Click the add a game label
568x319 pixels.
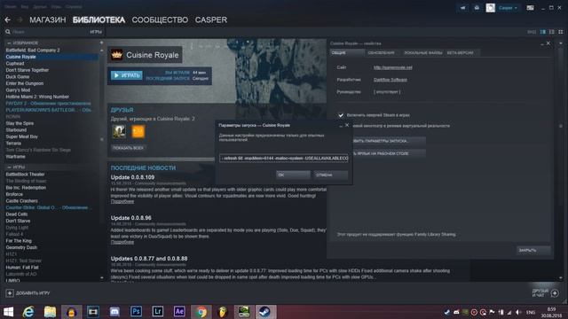[x=33, y=293]
